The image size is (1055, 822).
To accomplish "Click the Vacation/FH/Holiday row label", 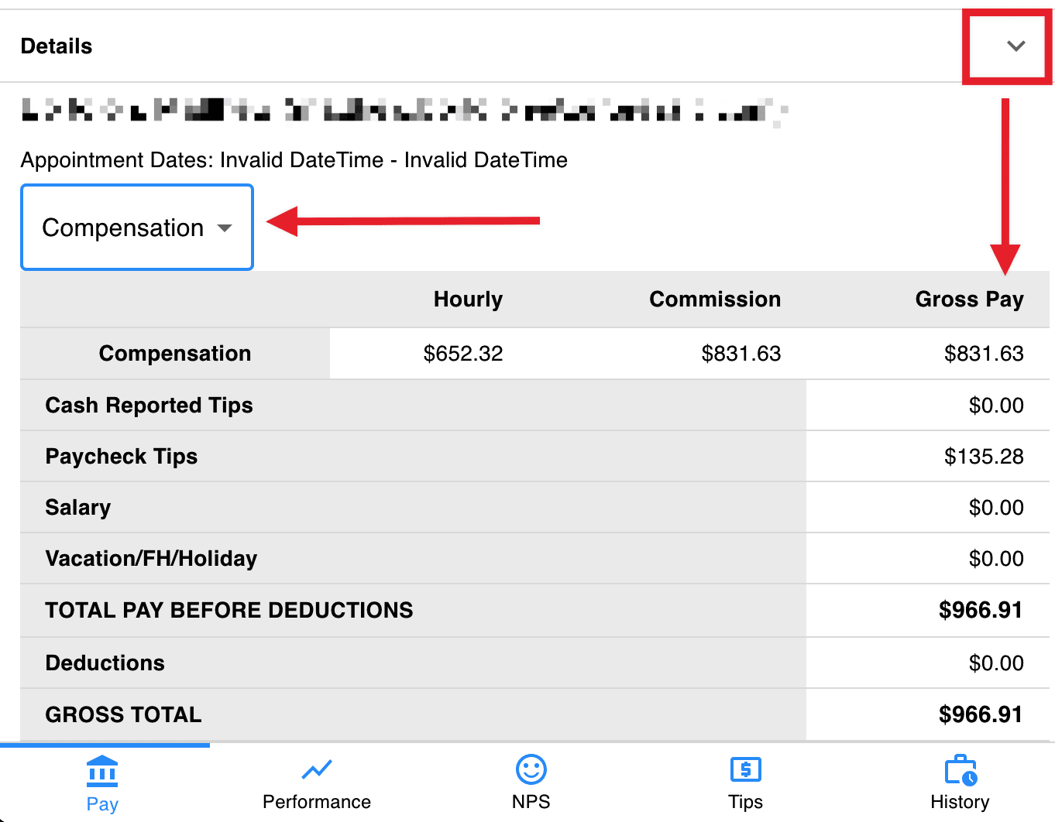I will pyautogui.click(x=152, y=559).
